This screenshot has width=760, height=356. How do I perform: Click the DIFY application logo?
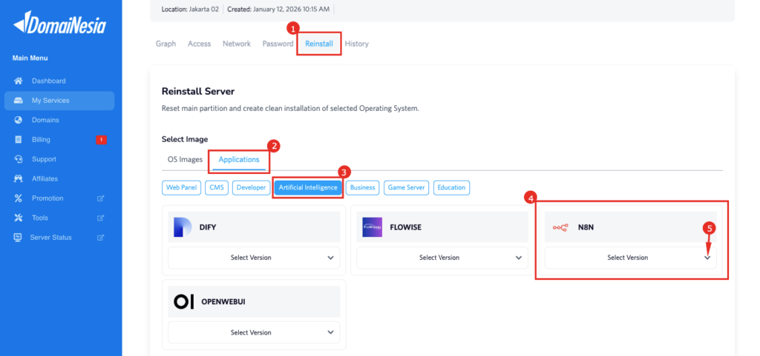183,227
